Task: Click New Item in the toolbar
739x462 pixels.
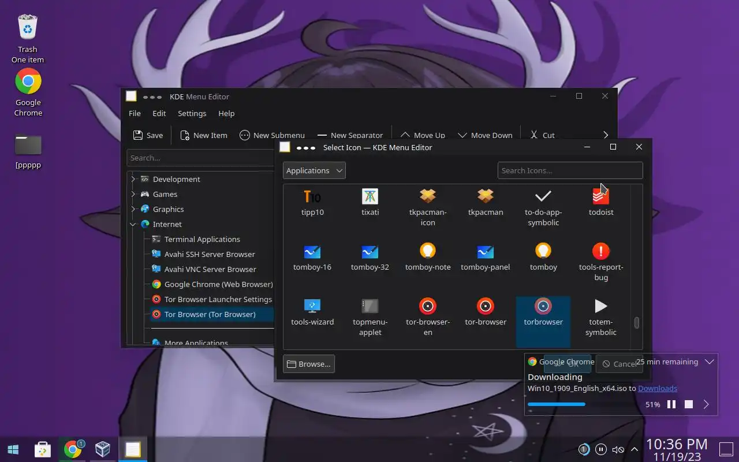Action: pyautogui.click(x=204, y=135)
